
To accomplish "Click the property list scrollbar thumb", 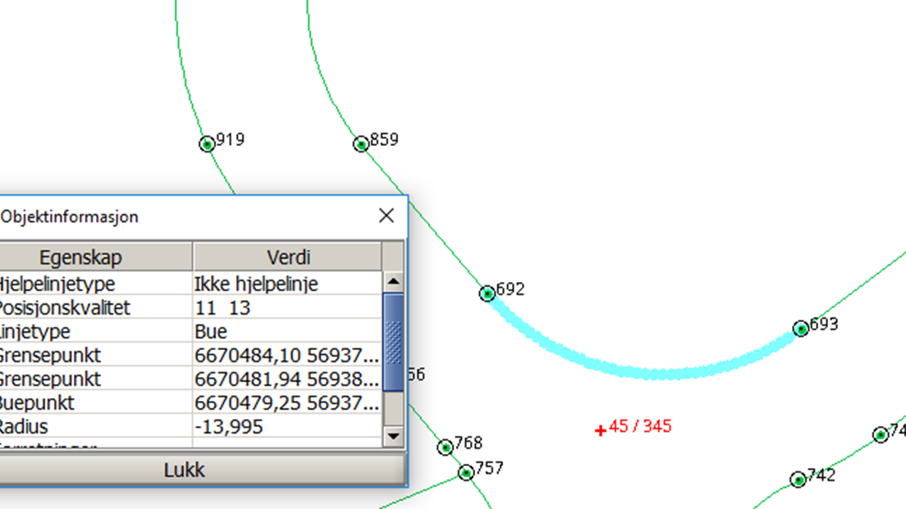I will pyautogui.click(x=393, y=342).
